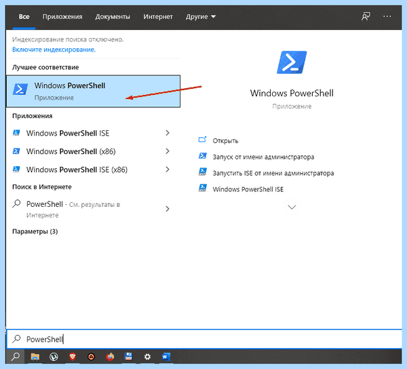Switch to the Интернет tab

[158, 16]
